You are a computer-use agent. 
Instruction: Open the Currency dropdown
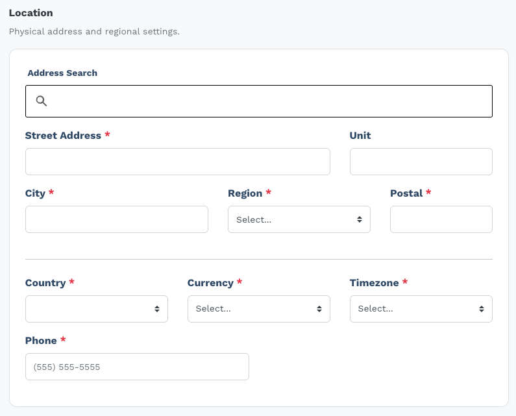coord(259,309)
